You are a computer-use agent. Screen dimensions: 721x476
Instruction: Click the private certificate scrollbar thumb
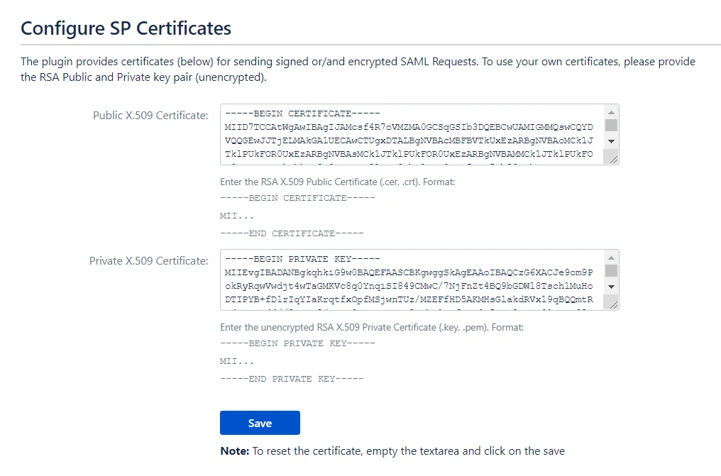pos(611,270)
